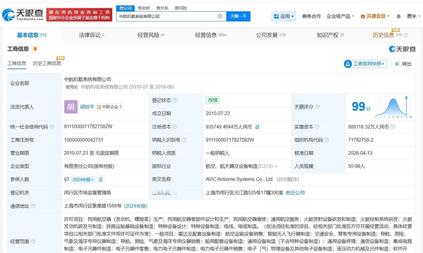The height and width of the screenshot is (253, 423).
Task: Show help for 登记状态
Action: pos(175,100)
